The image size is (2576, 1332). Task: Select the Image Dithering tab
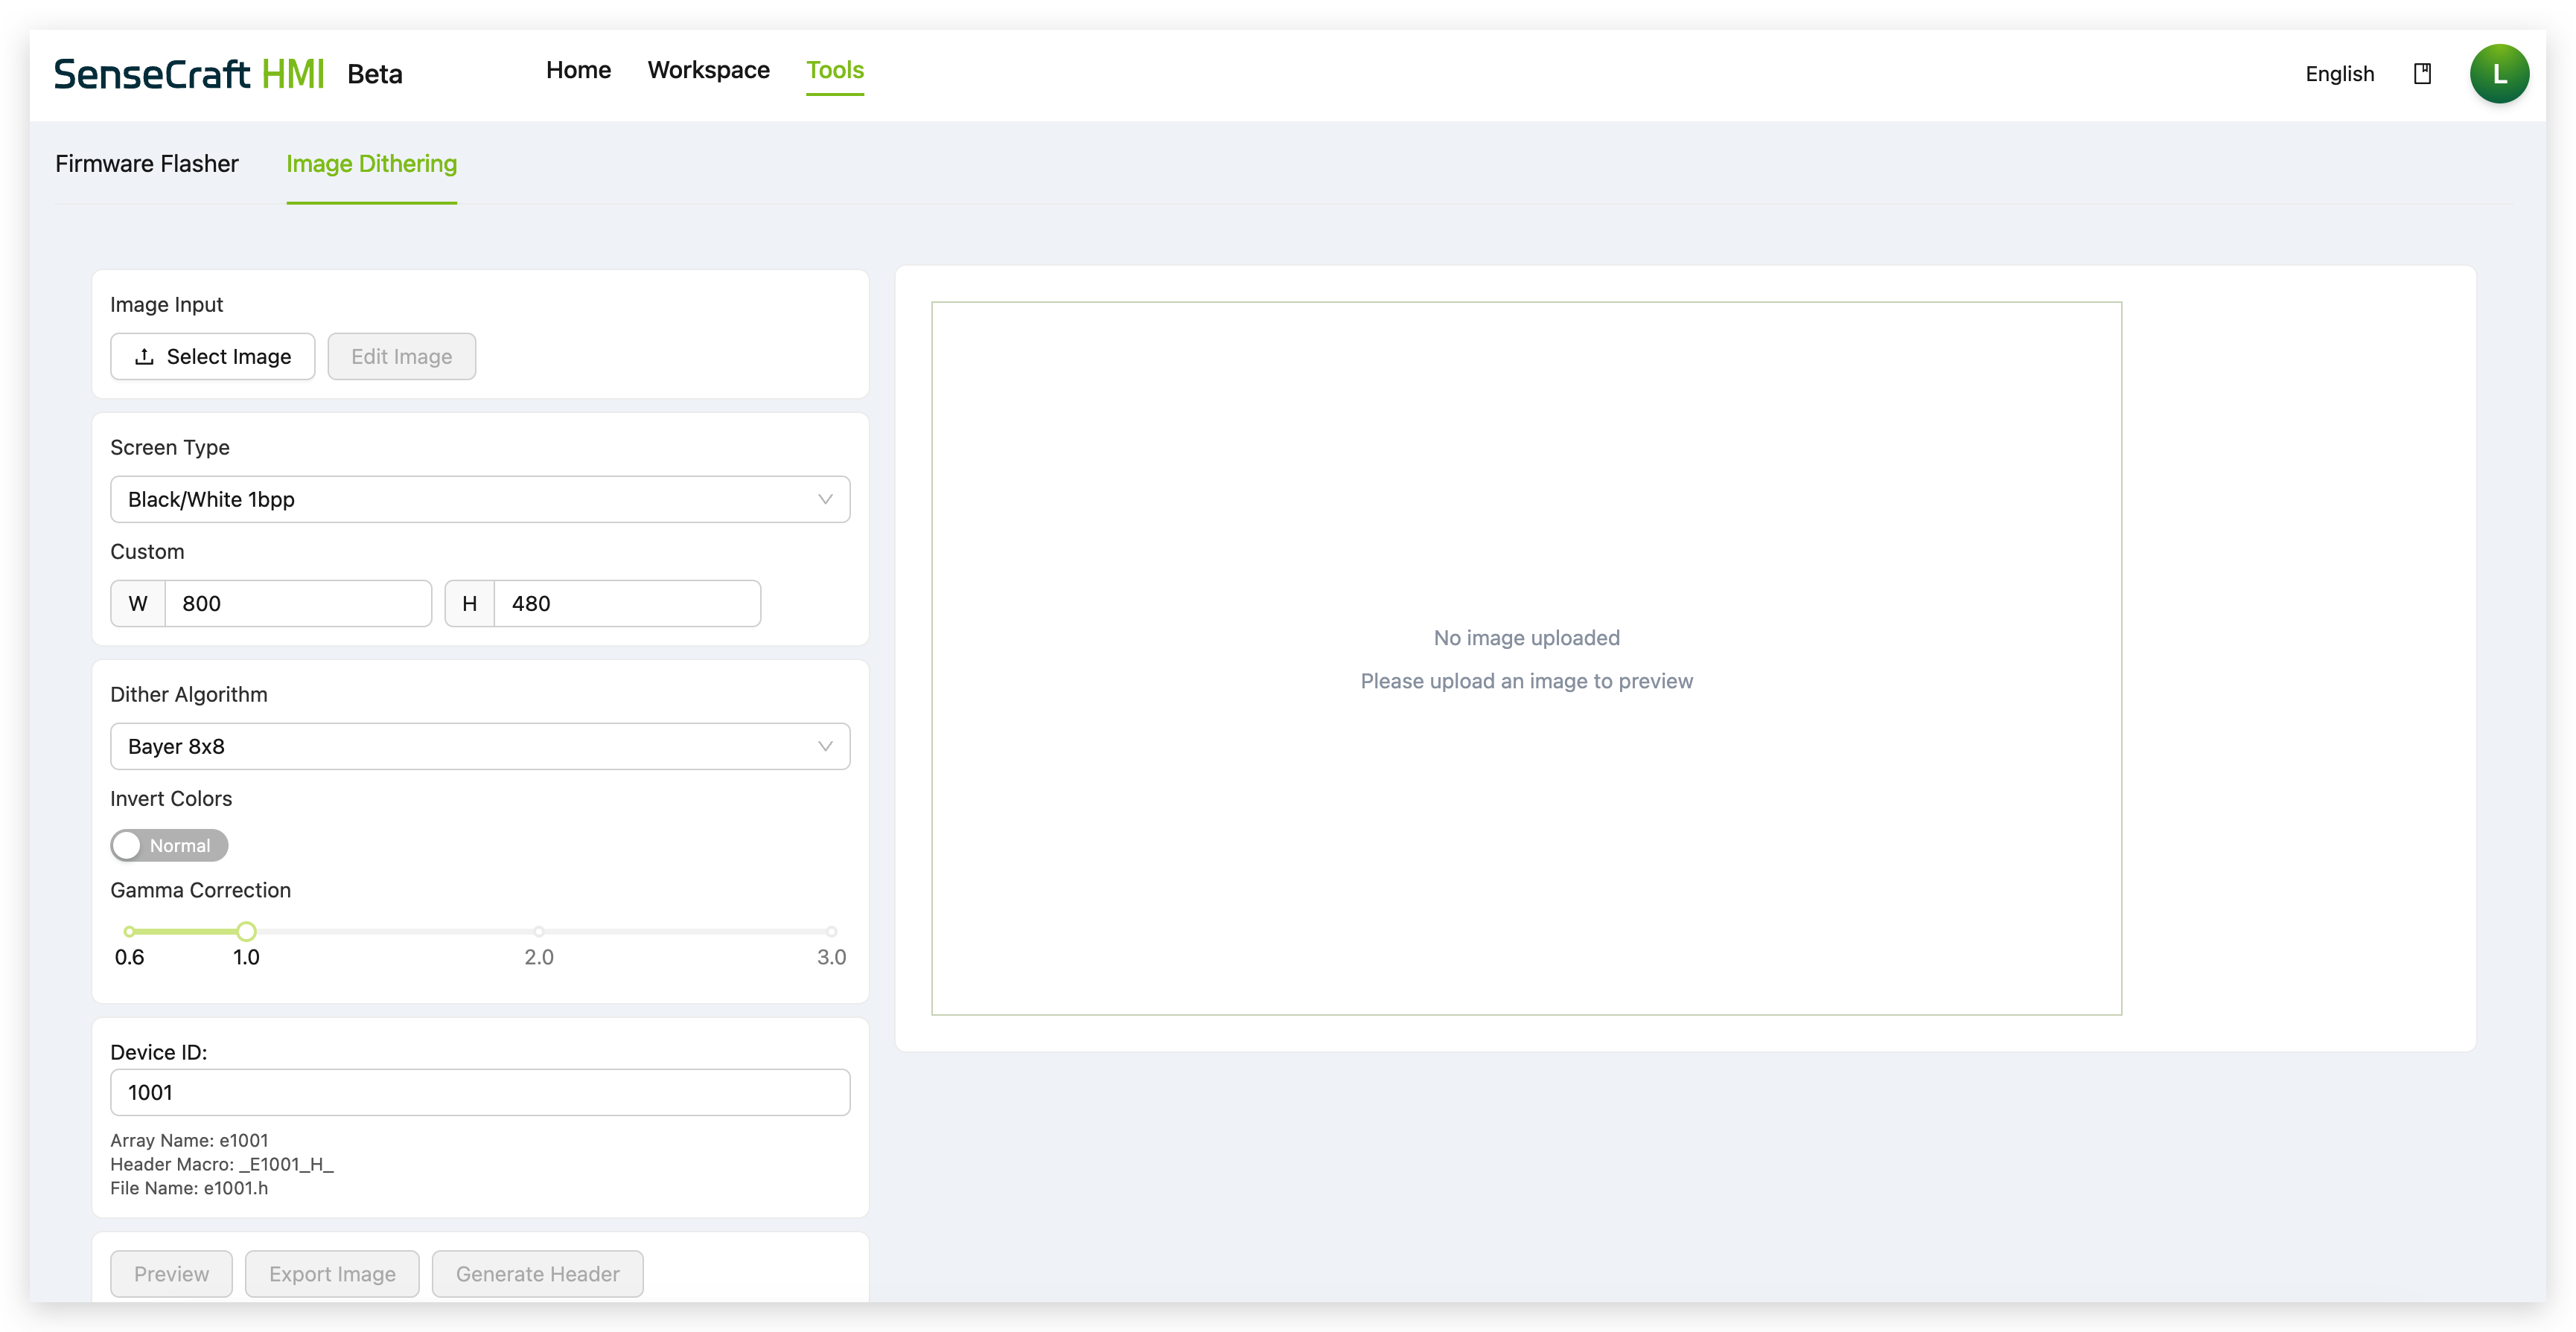pyautogui.click(x=371, y=164)
